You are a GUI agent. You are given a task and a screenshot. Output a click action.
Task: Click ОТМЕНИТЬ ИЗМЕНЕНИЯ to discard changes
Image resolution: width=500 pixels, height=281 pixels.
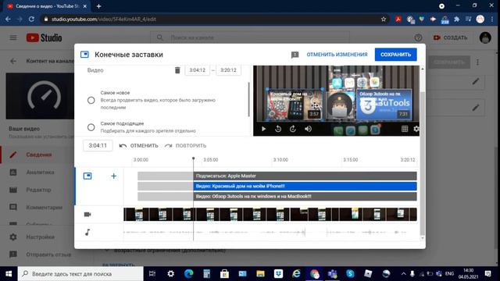[337, 55]
